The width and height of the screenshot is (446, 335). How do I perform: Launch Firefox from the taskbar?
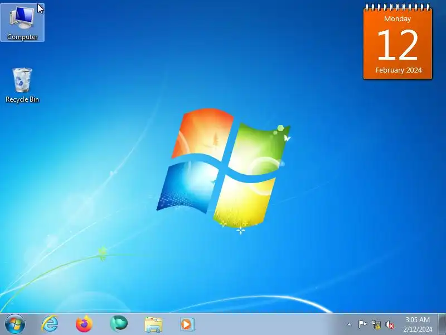pyautogui.click(x=84, y=324)
